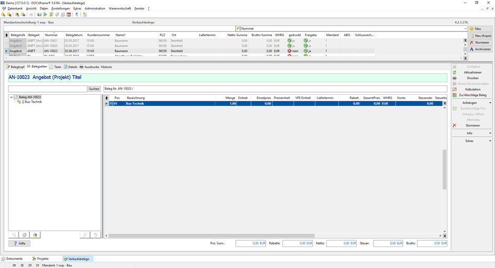Click the Archivieren button
The image size is (495, 268).
480,49
